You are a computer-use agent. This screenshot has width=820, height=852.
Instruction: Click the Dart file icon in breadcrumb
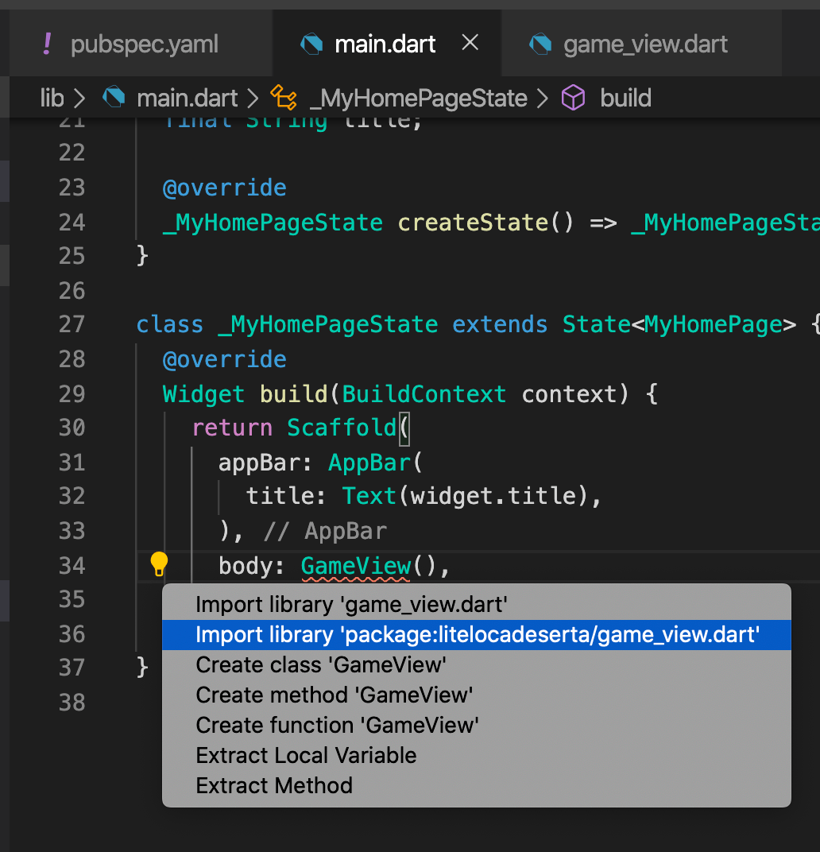pyautogui.click(x=114, y=98)
